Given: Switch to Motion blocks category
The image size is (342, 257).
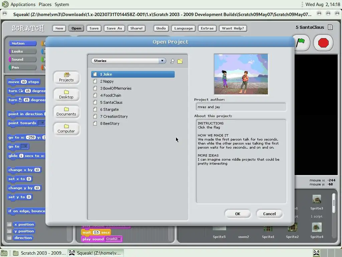Looking at the screenshot, I should coord(22,43).
